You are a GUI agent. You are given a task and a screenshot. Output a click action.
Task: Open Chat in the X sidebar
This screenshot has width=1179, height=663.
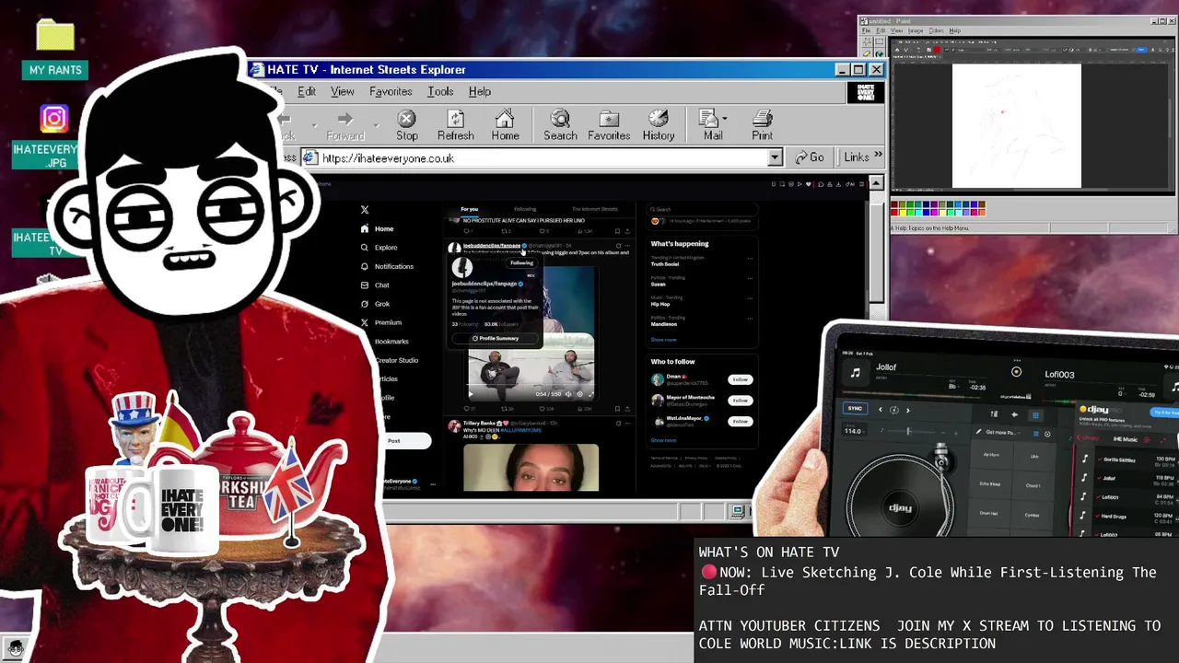click(x=376, y=285)
